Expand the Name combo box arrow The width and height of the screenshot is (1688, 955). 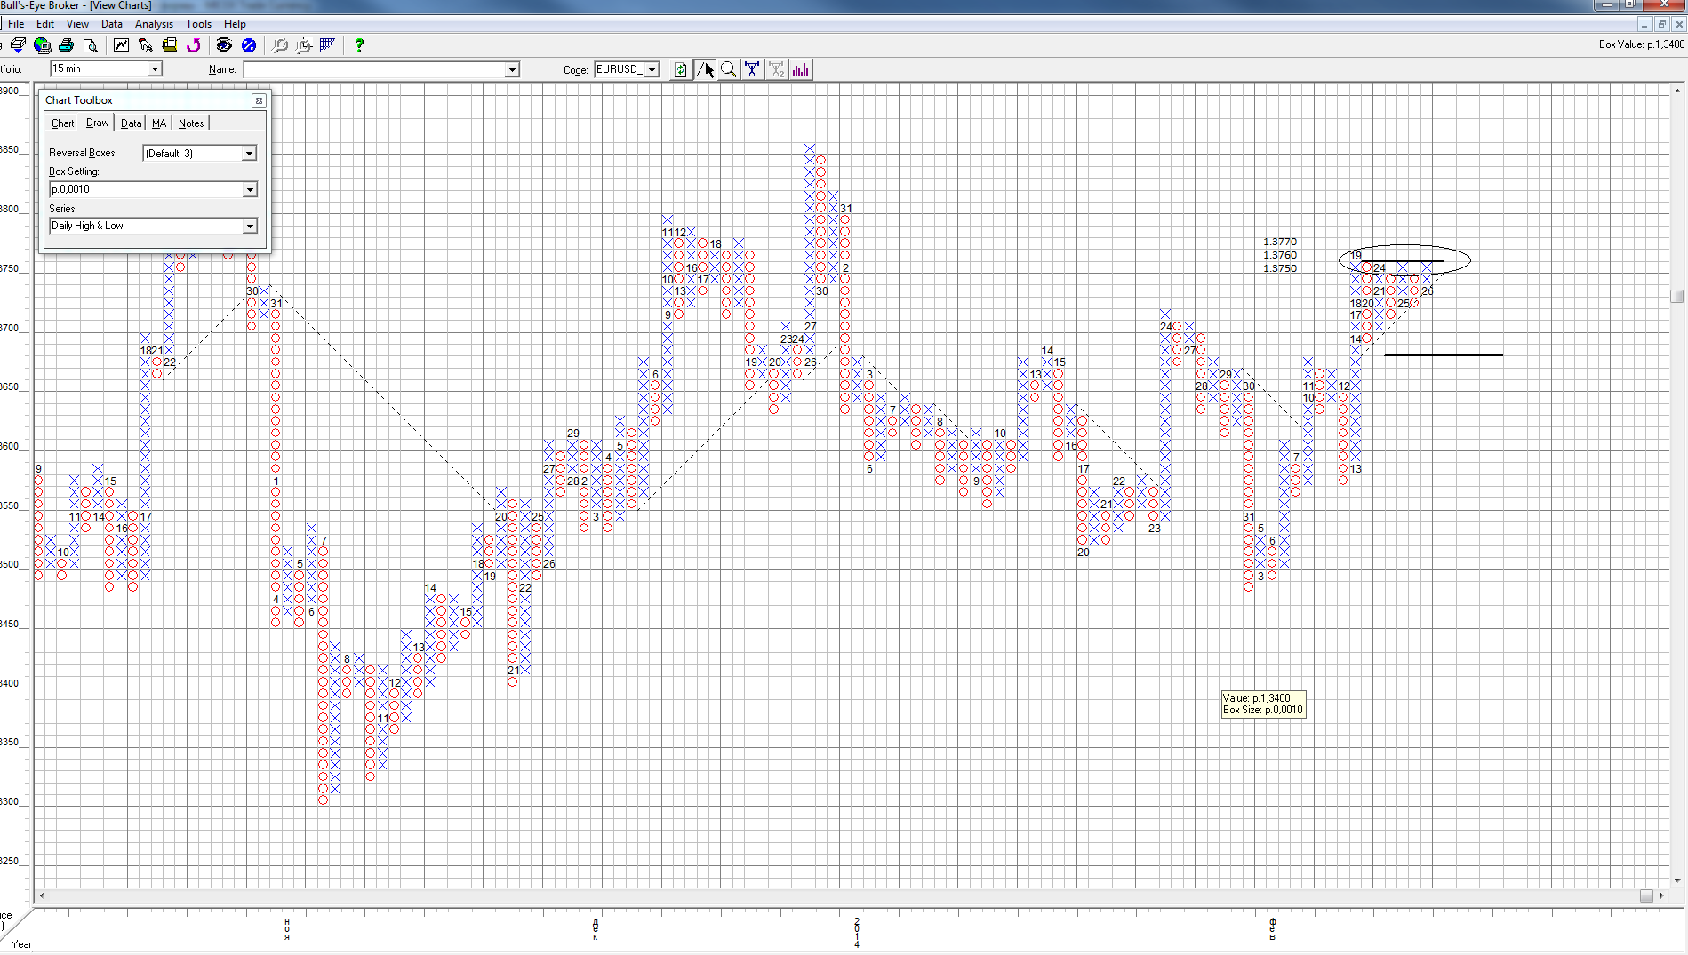coord(512,69)
